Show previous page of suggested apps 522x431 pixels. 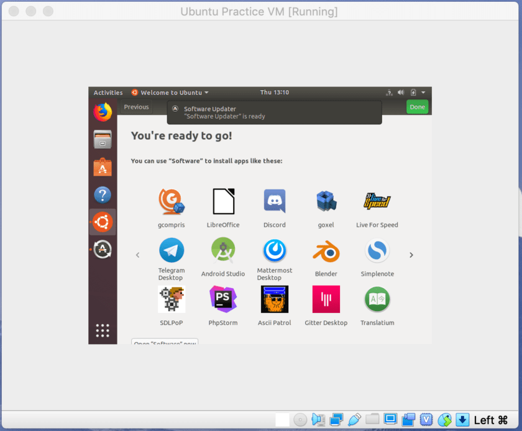(x=138, y=255)
